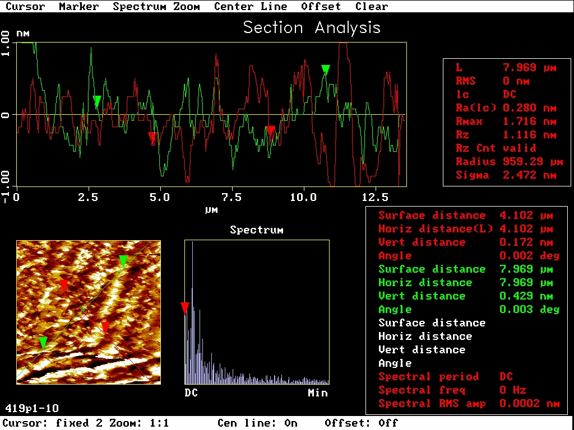
Task: Click the '7.5' x-axis tick label
Action: 232,198
